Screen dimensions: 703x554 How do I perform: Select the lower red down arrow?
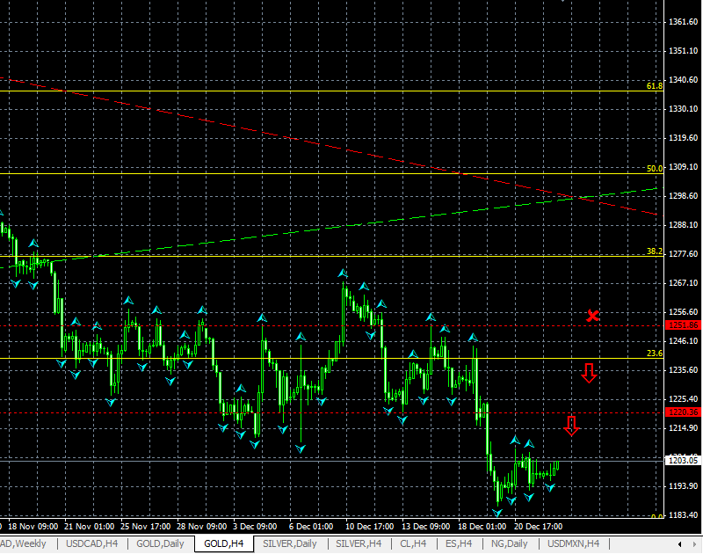[572, 426]
